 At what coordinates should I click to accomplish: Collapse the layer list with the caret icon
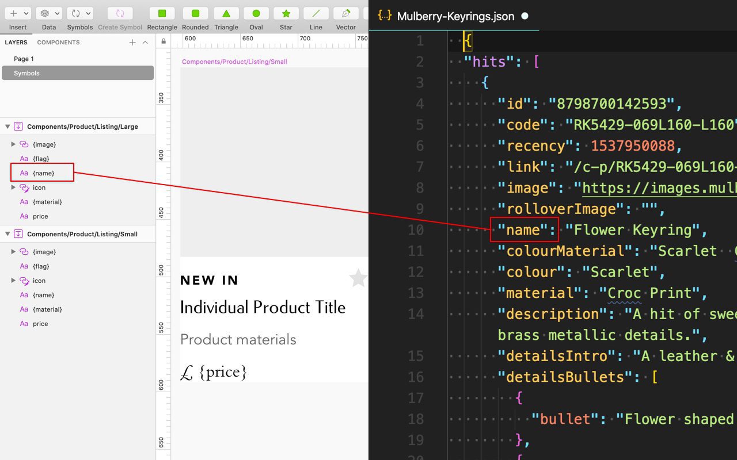146,42
